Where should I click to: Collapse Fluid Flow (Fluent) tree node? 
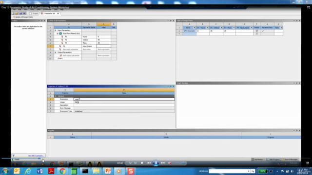tap(58, 34)
